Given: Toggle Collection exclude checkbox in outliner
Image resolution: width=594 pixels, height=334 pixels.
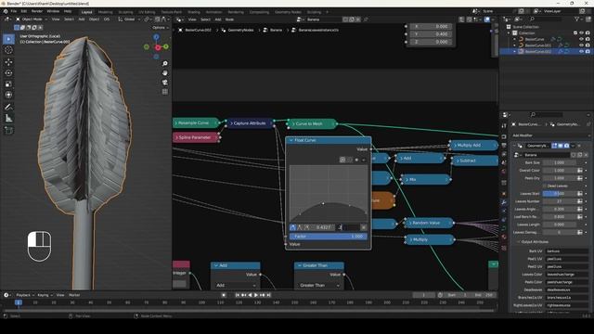Looking at the screenshot, I should tap(575, 33).
